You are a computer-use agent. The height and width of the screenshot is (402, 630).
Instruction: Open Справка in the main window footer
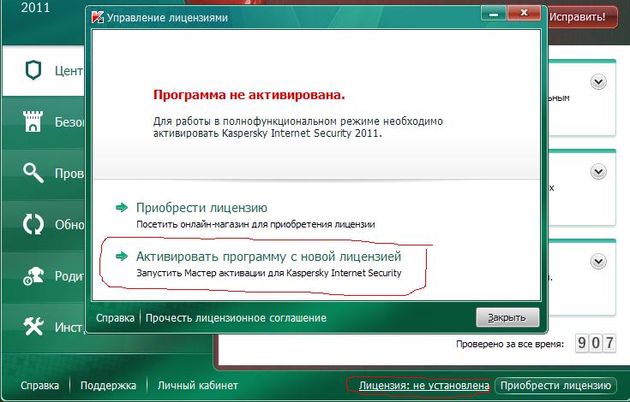pos(39,386)
